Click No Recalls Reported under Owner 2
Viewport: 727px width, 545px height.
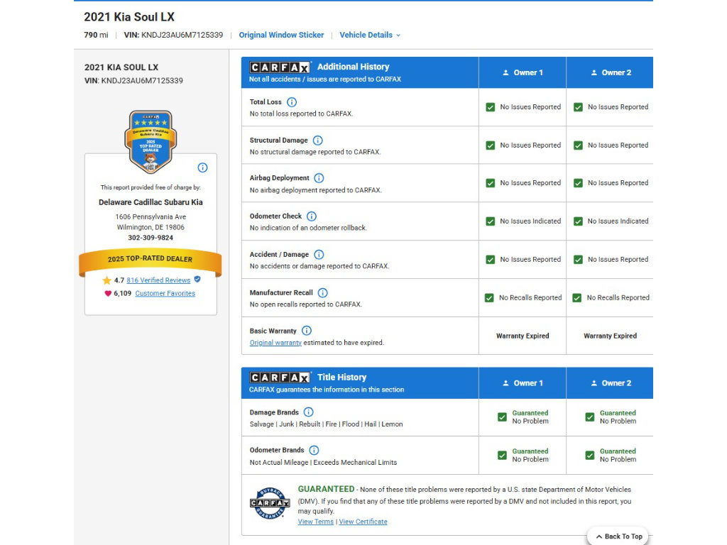pyautogui.click(x=618, y=298)
